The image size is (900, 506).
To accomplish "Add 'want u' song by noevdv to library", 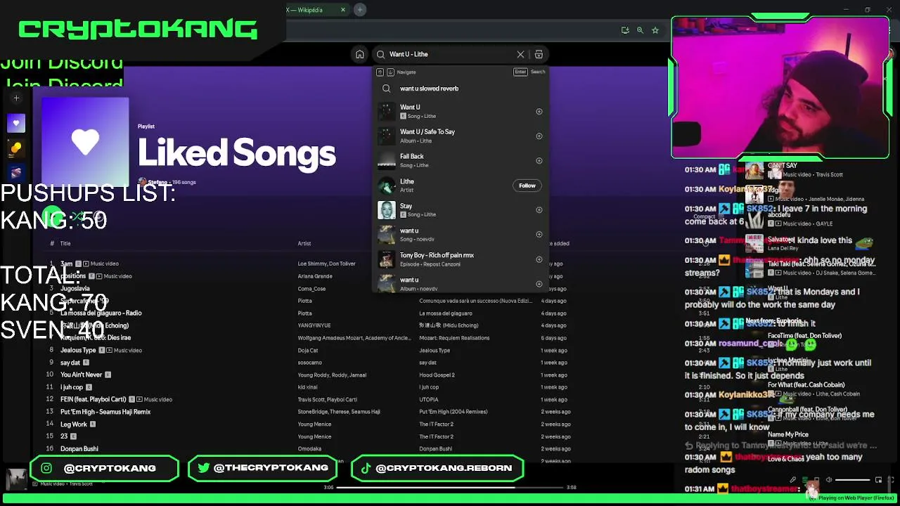I will (539, 235).
